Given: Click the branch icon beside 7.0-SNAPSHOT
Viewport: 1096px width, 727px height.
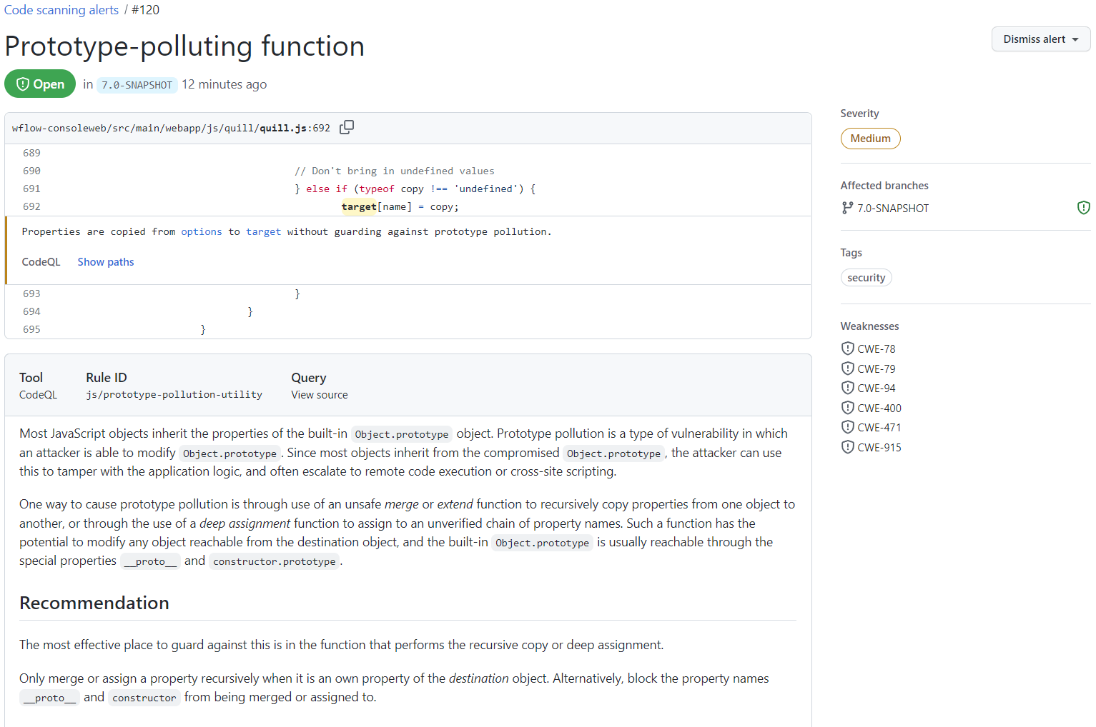Looking at the screenshot, I should click(847, 208).
